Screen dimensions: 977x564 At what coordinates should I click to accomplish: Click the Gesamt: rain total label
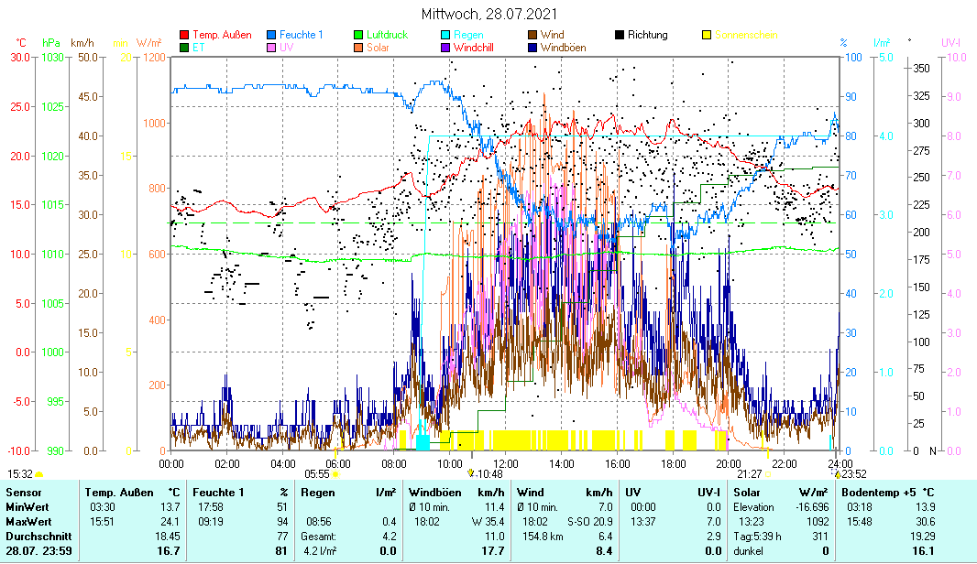[x=318, y=536]
